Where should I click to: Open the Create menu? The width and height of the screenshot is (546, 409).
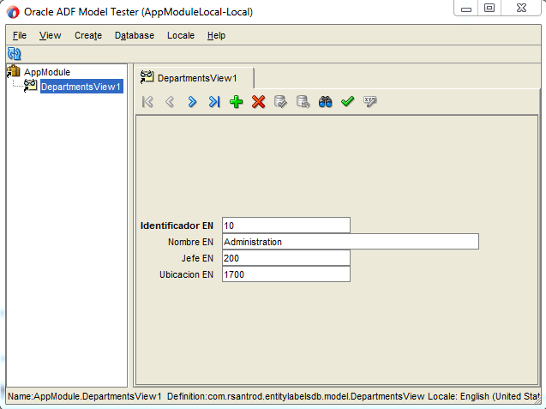[x=88, y=35]
